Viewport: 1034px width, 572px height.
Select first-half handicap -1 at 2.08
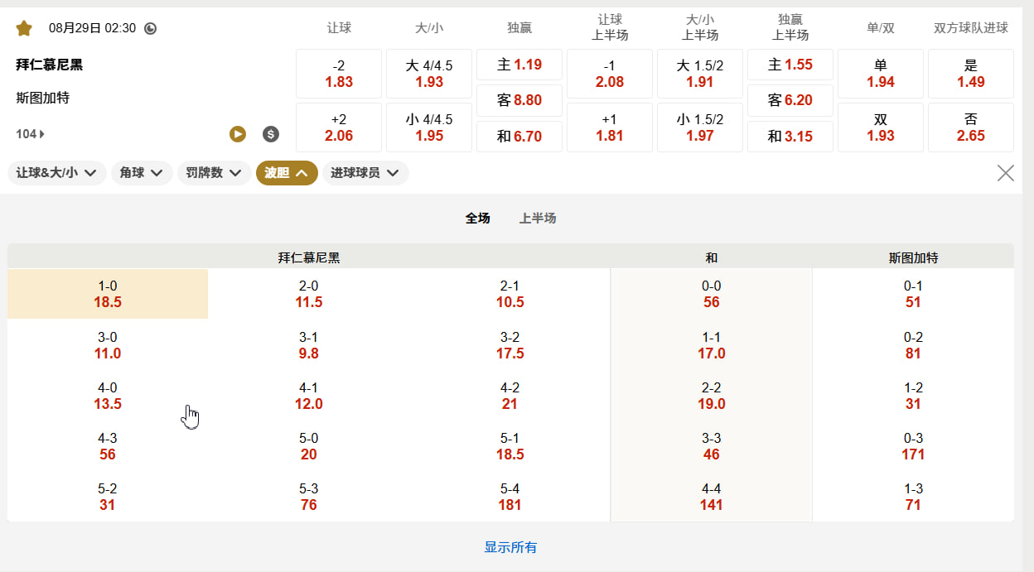[x=610, y=74]
